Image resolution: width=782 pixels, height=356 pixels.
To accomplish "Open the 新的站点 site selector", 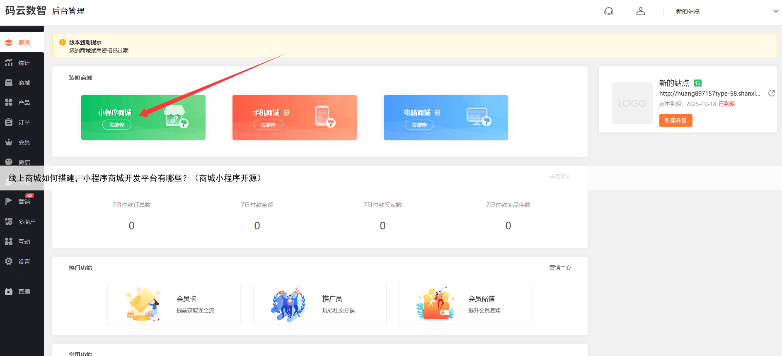I will click(688, 11).
